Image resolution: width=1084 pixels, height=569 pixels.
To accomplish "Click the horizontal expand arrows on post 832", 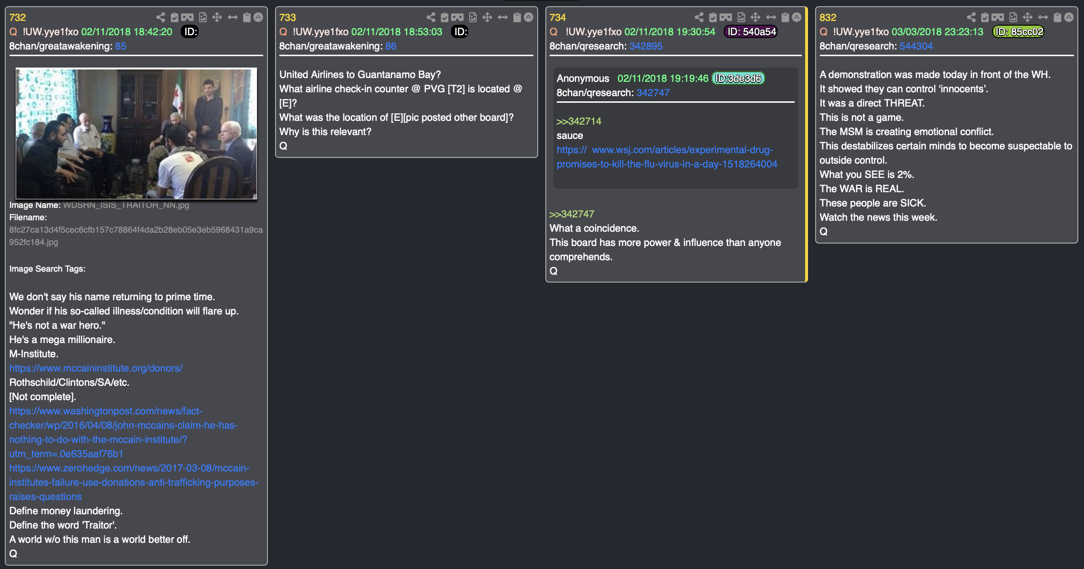I will pyautogui.click(x=1043, y=18).
